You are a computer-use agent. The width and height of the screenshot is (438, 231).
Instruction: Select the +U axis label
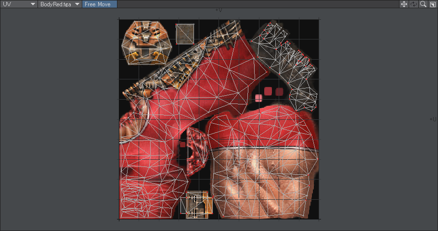click(433, 119)
